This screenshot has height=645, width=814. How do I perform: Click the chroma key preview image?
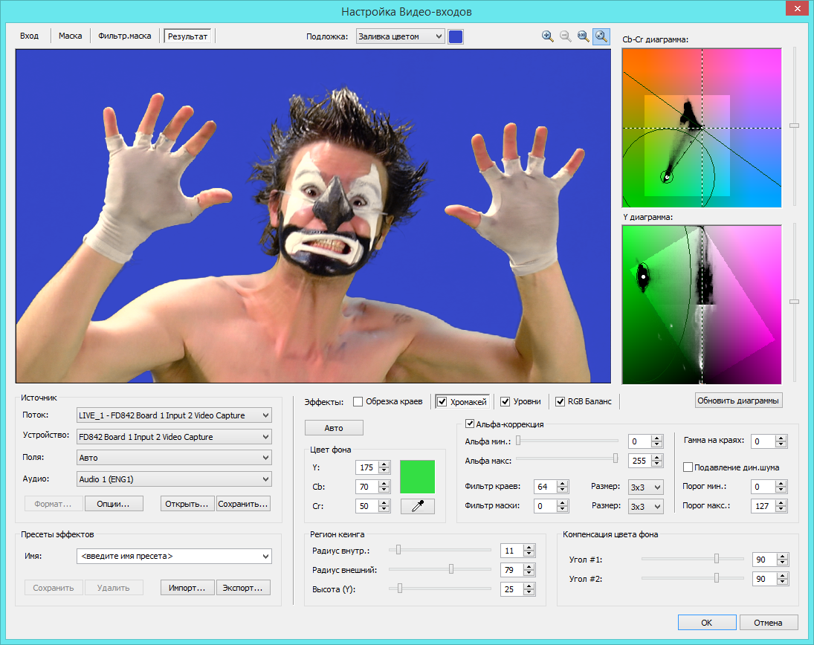click(313, 215)
